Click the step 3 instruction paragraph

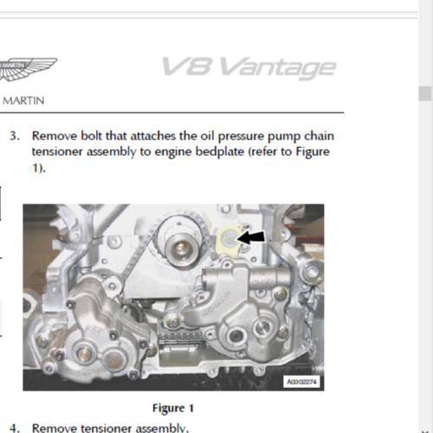[183, 152]
